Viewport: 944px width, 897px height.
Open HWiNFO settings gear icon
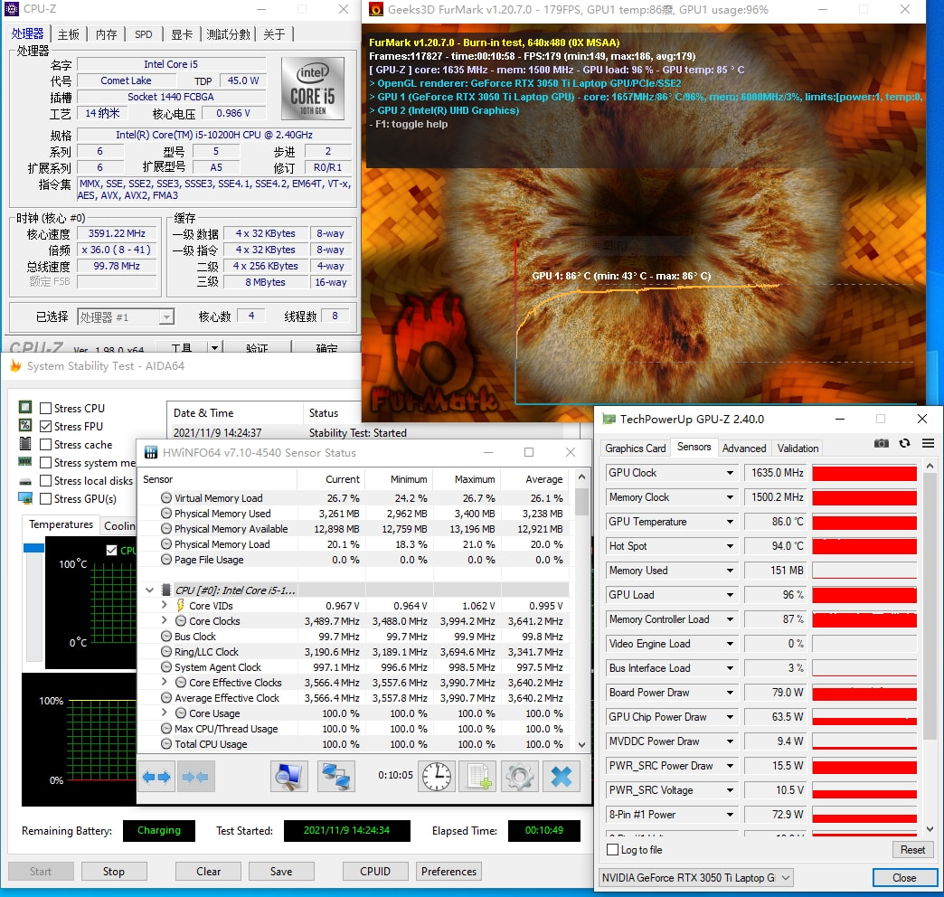(x=519, y=777)
